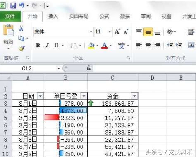The width and height of the screenshot is (196, 157).
Task: Click the text orientation icon
Action: [x=170, y=32]
